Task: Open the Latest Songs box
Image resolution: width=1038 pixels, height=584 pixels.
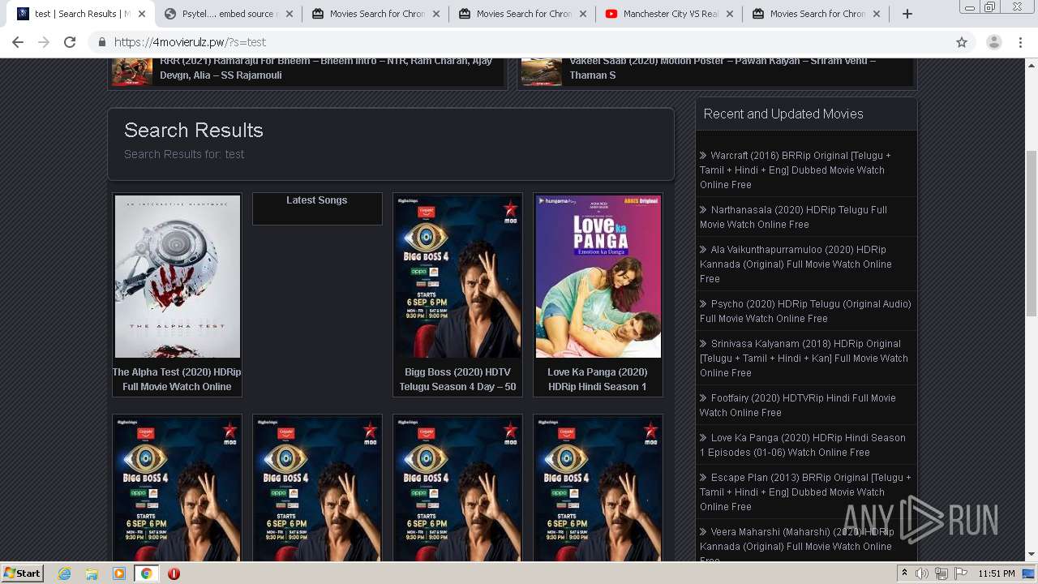Action: (x=317, y=208)
